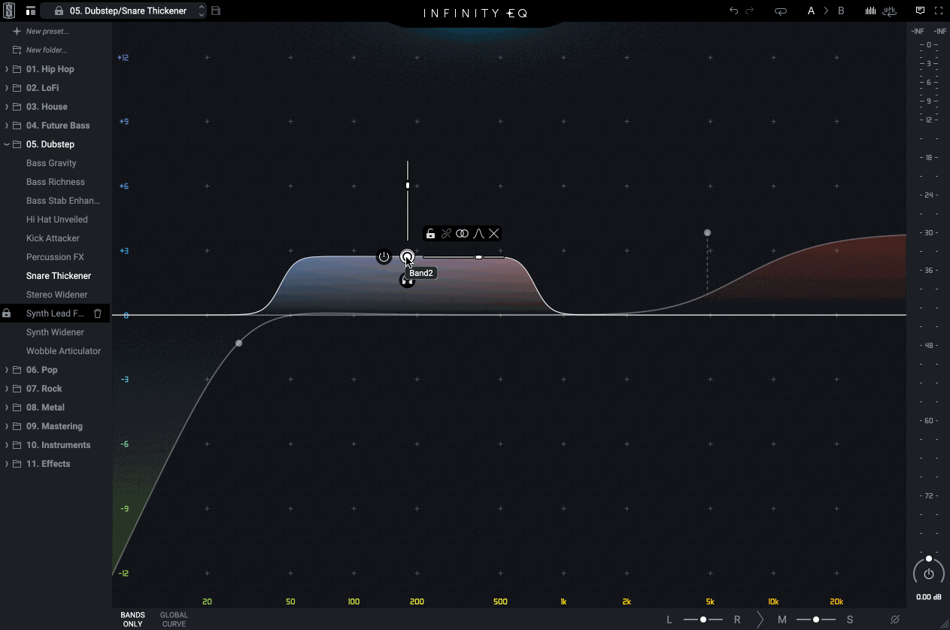This screenshot has width=950, height=630.
Task: Copy A to B with the arrow
Action: 826,11
